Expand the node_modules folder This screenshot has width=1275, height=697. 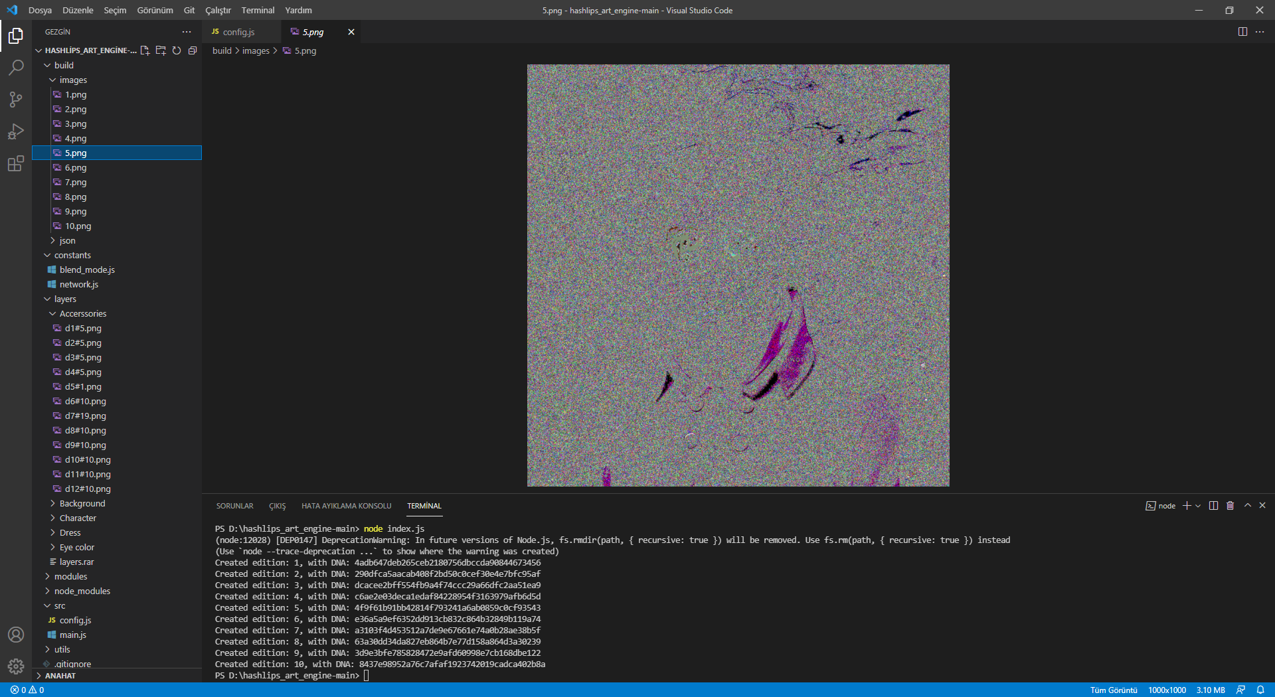[117, 591]
